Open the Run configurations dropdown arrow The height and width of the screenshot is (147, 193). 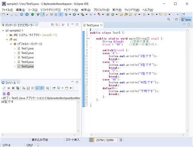point(78,14)
